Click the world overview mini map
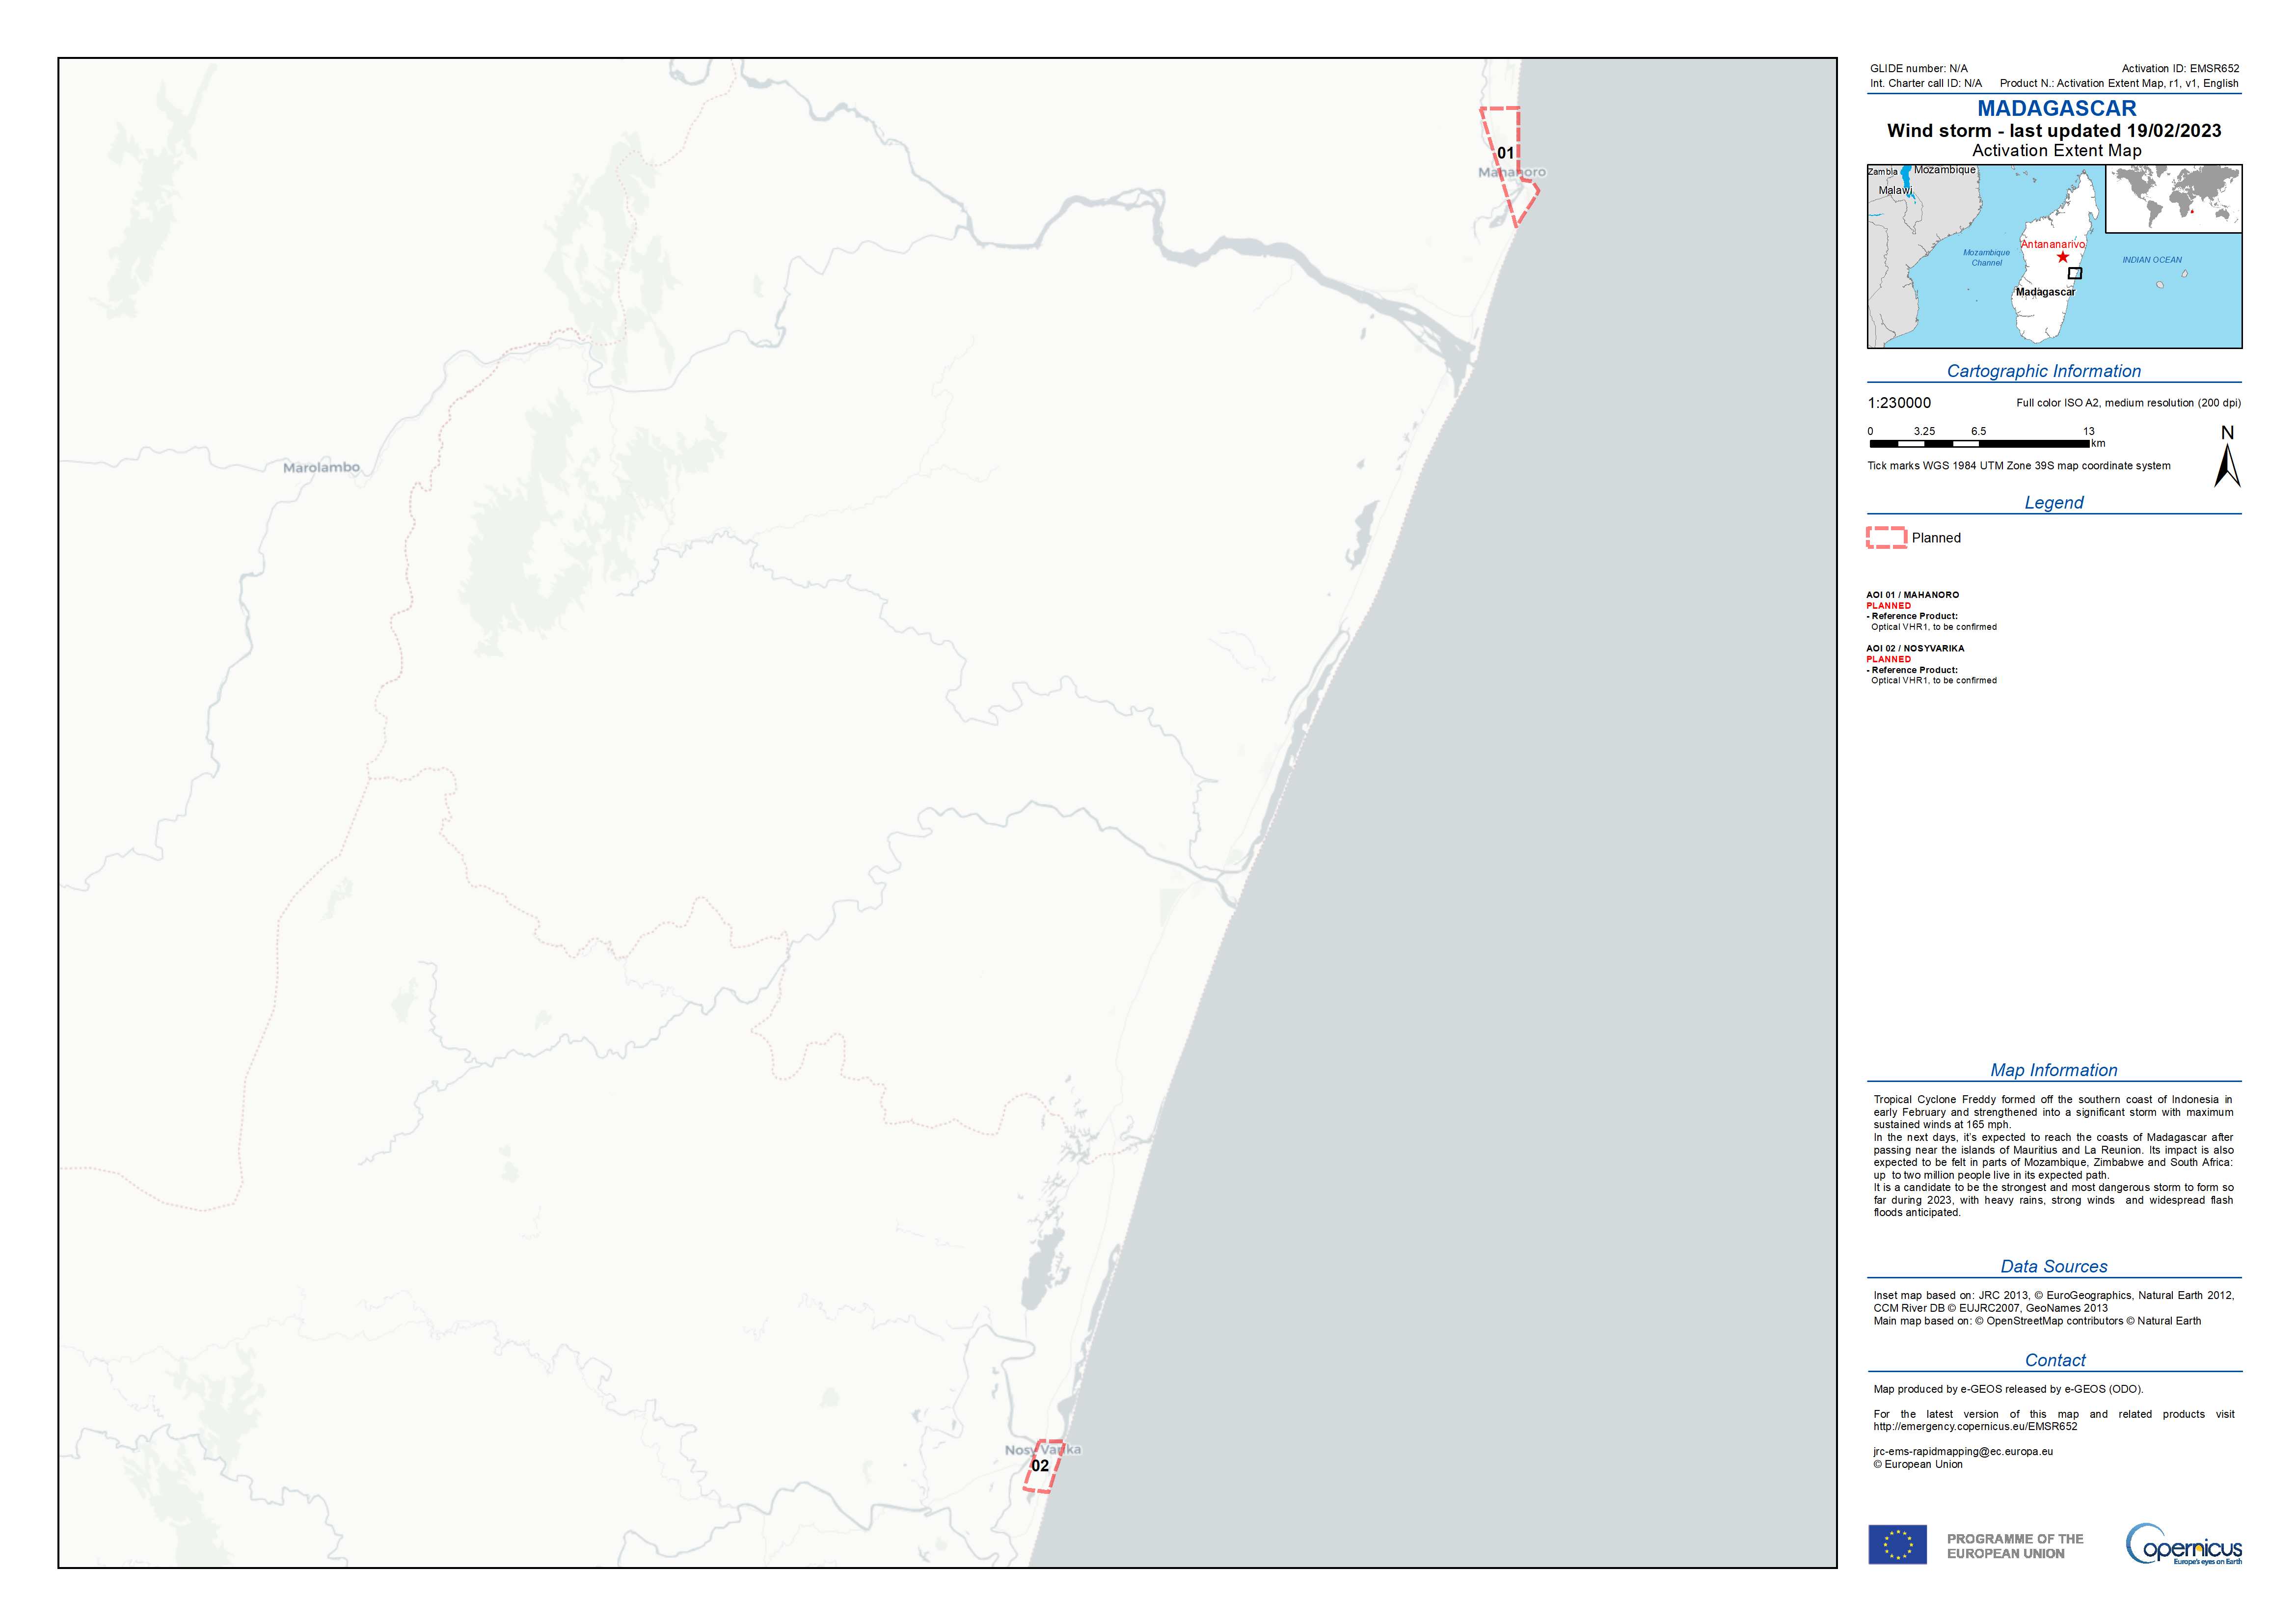The image size is (2296, 1623). pyautogui.click(x=2173, y=198)
